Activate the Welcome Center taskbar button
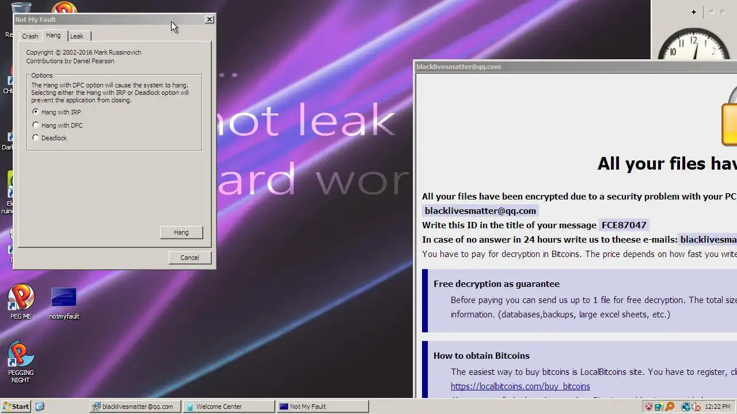 click(229, 407)
